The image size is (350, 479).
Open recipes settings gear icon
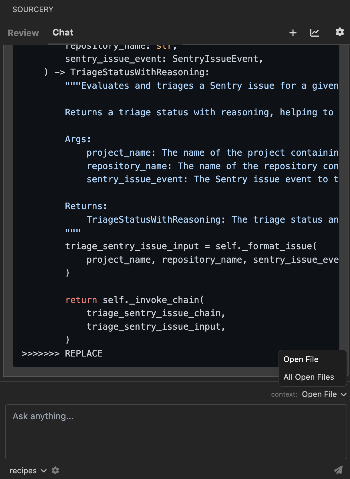[55, 470]
